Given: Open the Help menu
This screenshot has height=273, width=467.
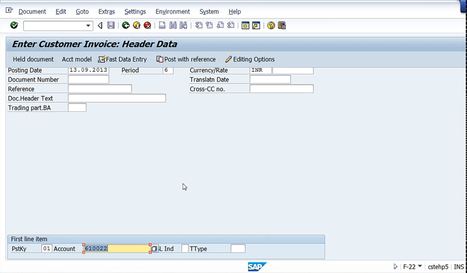Looking at the screenshot, I should 235,12.
